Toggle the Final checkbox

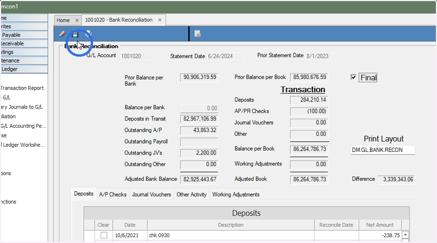coord(353,77)
